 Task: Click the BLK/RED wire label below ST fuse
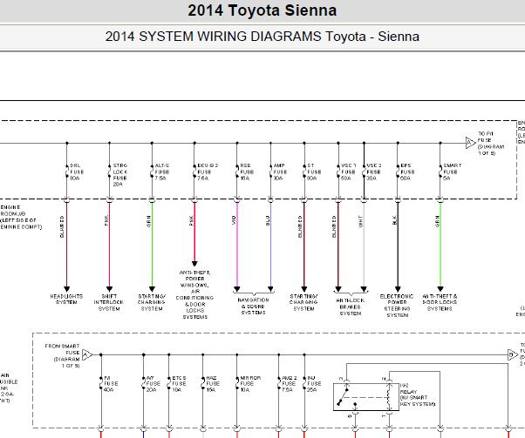coord(300,226)
